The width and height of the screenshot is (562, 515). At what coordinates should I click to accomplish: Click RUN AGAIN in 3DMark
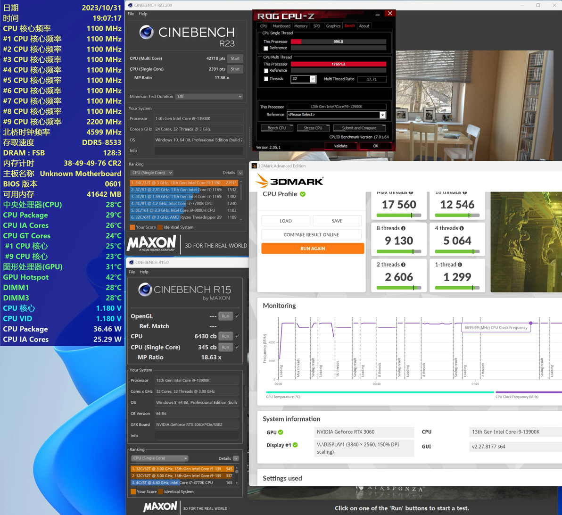[x=313, y=249]
